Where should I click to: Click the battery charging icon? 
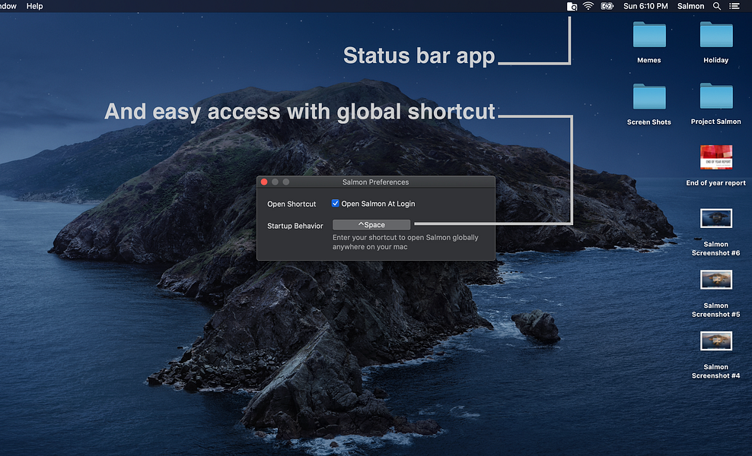click(x=607, y=6)
